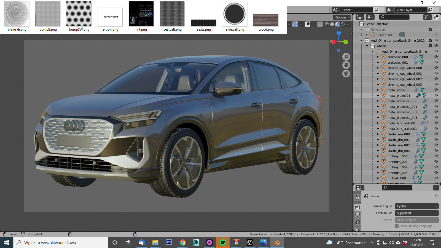Viewport: 441px width, 248px height.
Task: Hide the wheels collection eye icon
Action: click(x=436, y=46)
